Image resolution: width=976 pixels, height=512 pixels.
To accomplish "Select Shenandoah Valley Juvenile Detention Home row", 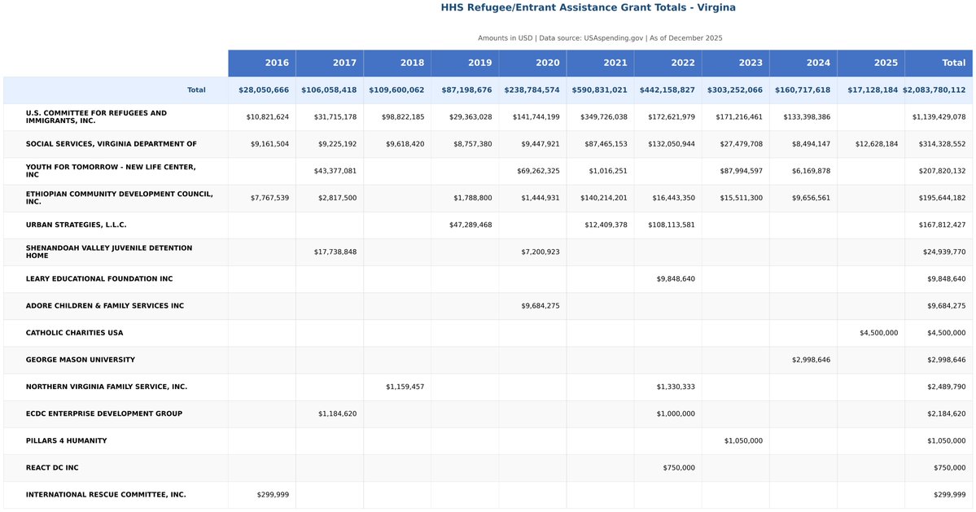I will pos(488,252).
